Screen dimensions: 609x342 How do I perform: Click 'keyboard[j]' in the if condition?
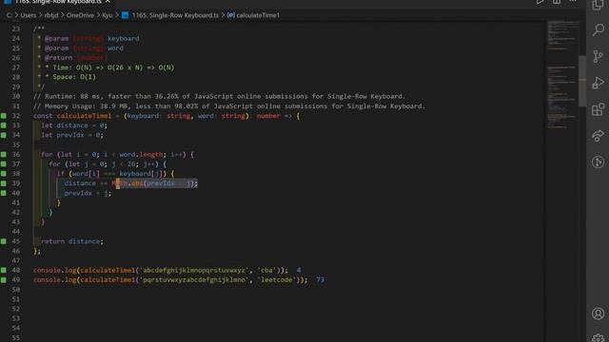[x=141, y=174]
